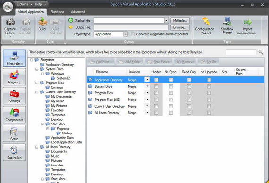The width and height of the screenshot is (269, 183).
Task: Open the Expiration clock panel
Action: point(15,152)
